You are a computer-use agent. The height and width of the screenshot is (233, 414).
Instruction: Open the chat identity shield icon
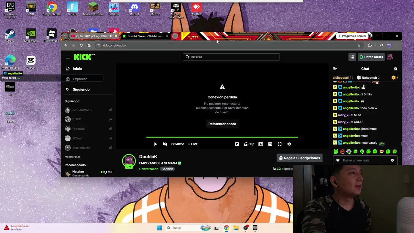point(338,160)
